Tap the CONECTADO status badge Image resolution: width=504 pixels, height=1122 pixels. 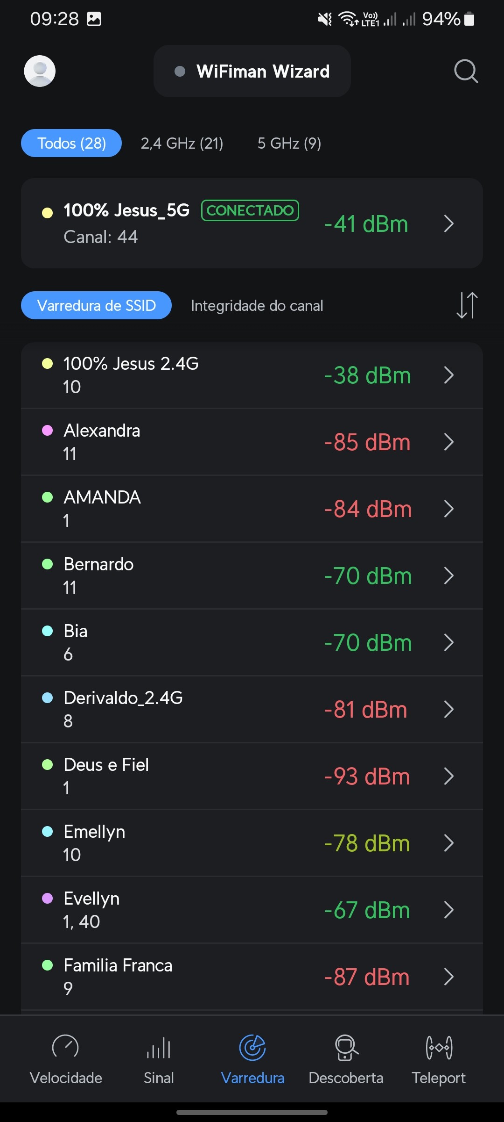(x=250, y=210)
